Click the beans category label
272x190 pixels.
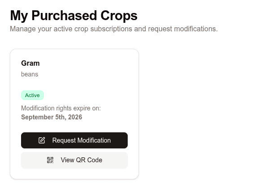pos(30,74)
